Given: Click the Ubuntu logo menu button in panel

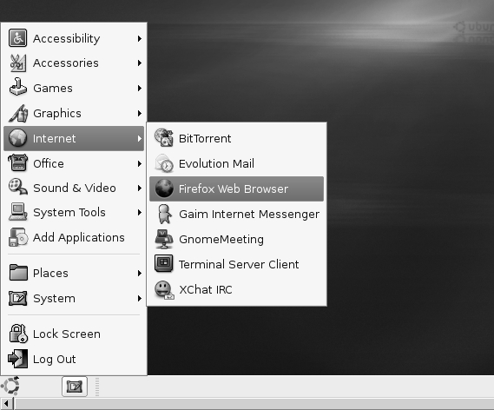Looking at the screenshot, I should [10, 386].
